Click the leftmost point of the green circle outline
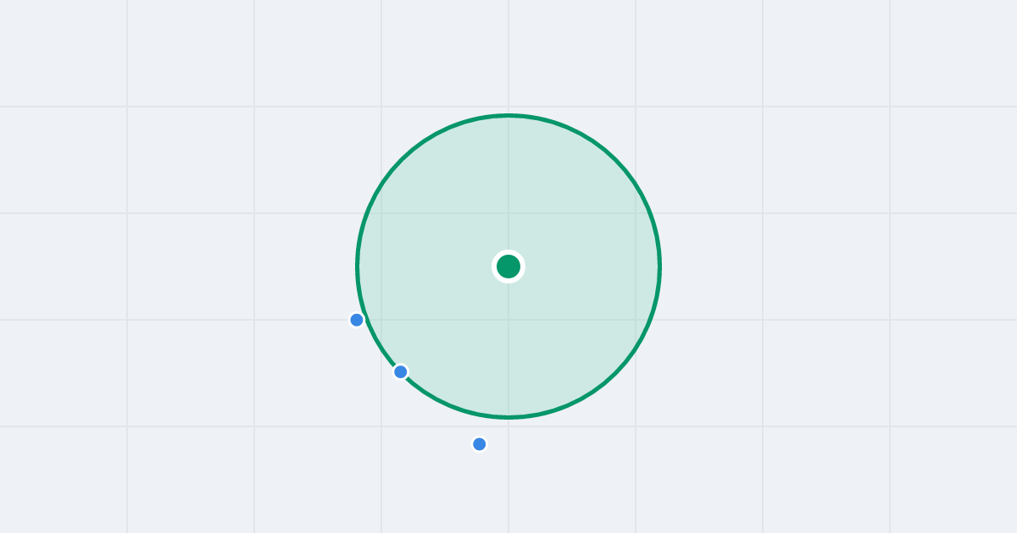This screenshot has width=1017, height=533. 357,266
